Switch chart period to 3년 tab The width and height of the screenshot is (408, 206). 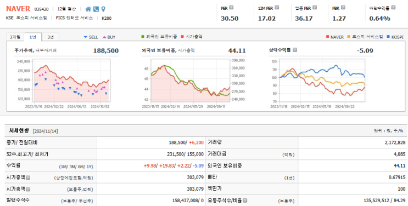pyautogui.click(x=51, y=37)
